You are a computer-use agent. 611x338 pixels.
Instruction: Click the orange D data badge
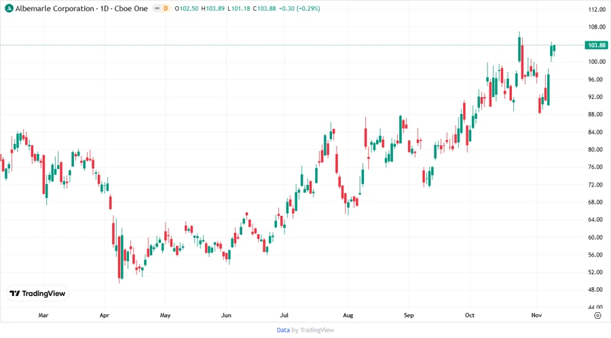tap(166, 9)
